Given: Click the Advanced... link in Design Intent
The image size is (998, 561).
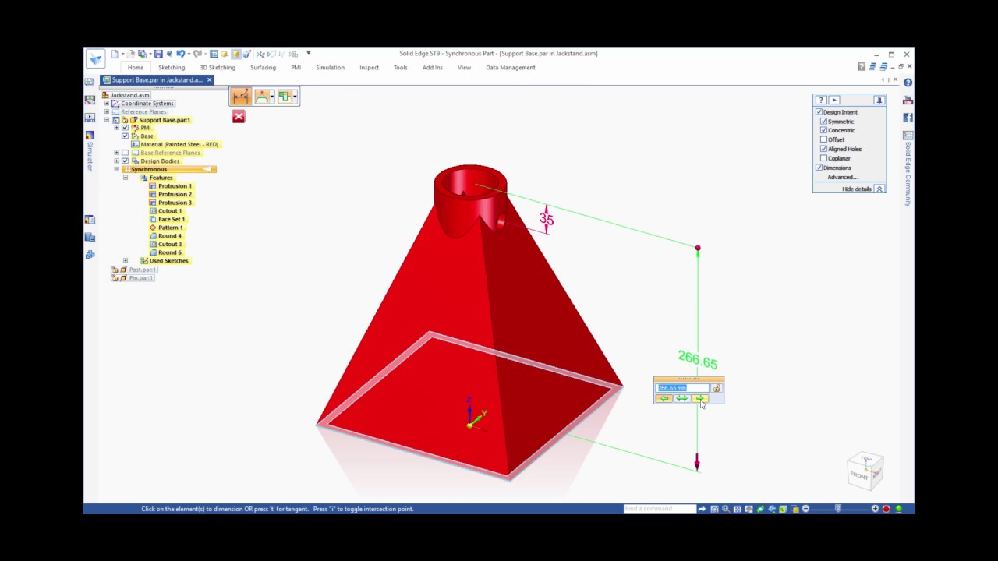Looking at the screenshot, I should 843,177.
